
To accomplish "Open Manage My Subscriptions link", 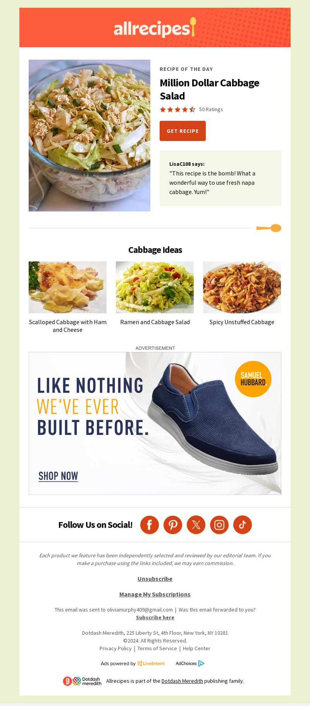I will pyautogui.click(x=155, y=594).
